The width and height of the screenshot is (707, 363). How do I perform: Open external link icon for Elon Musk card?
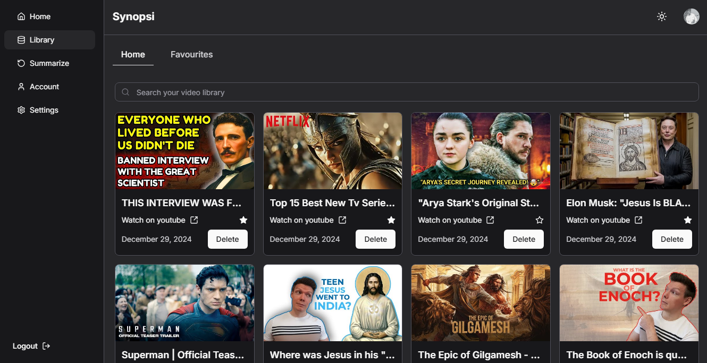(638, 220)
